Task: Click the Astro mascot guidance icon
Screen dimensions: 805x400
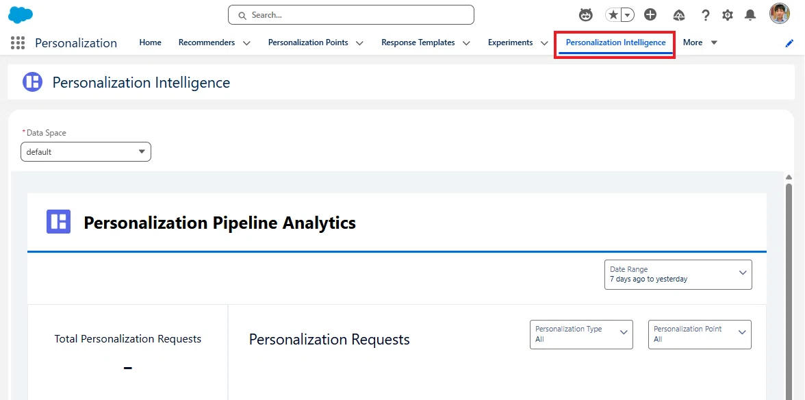Action: (585, 15)
